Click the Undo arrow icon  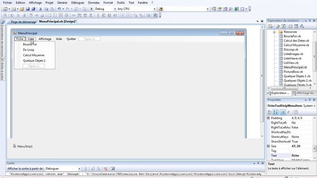[x=59, y=9]
